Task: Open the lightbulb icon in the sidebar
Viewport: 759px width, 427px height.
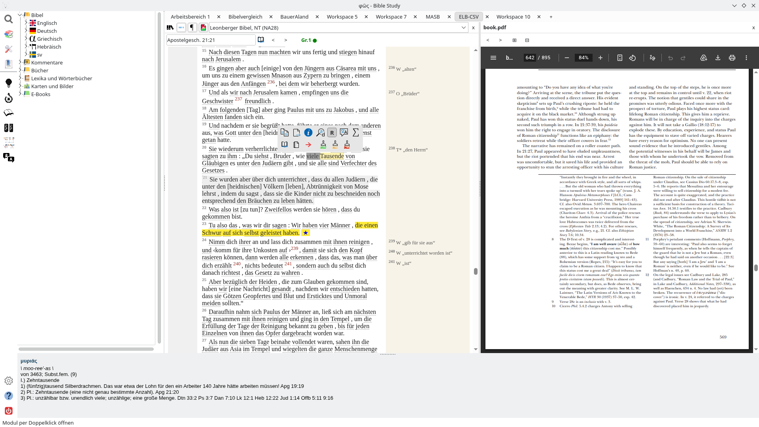Action: click(x=8, y=83)
